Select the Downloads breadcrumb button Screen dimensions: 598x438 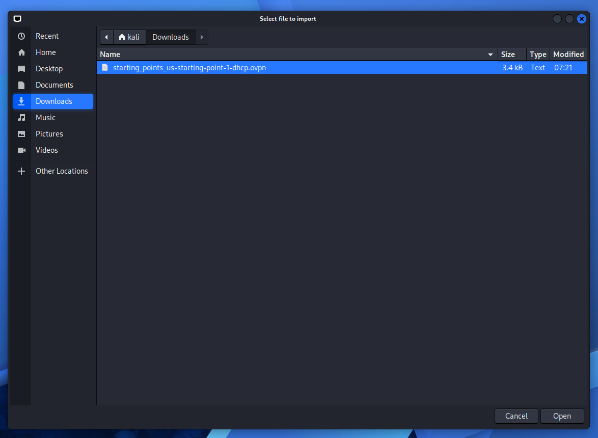[x=171, y=37]
